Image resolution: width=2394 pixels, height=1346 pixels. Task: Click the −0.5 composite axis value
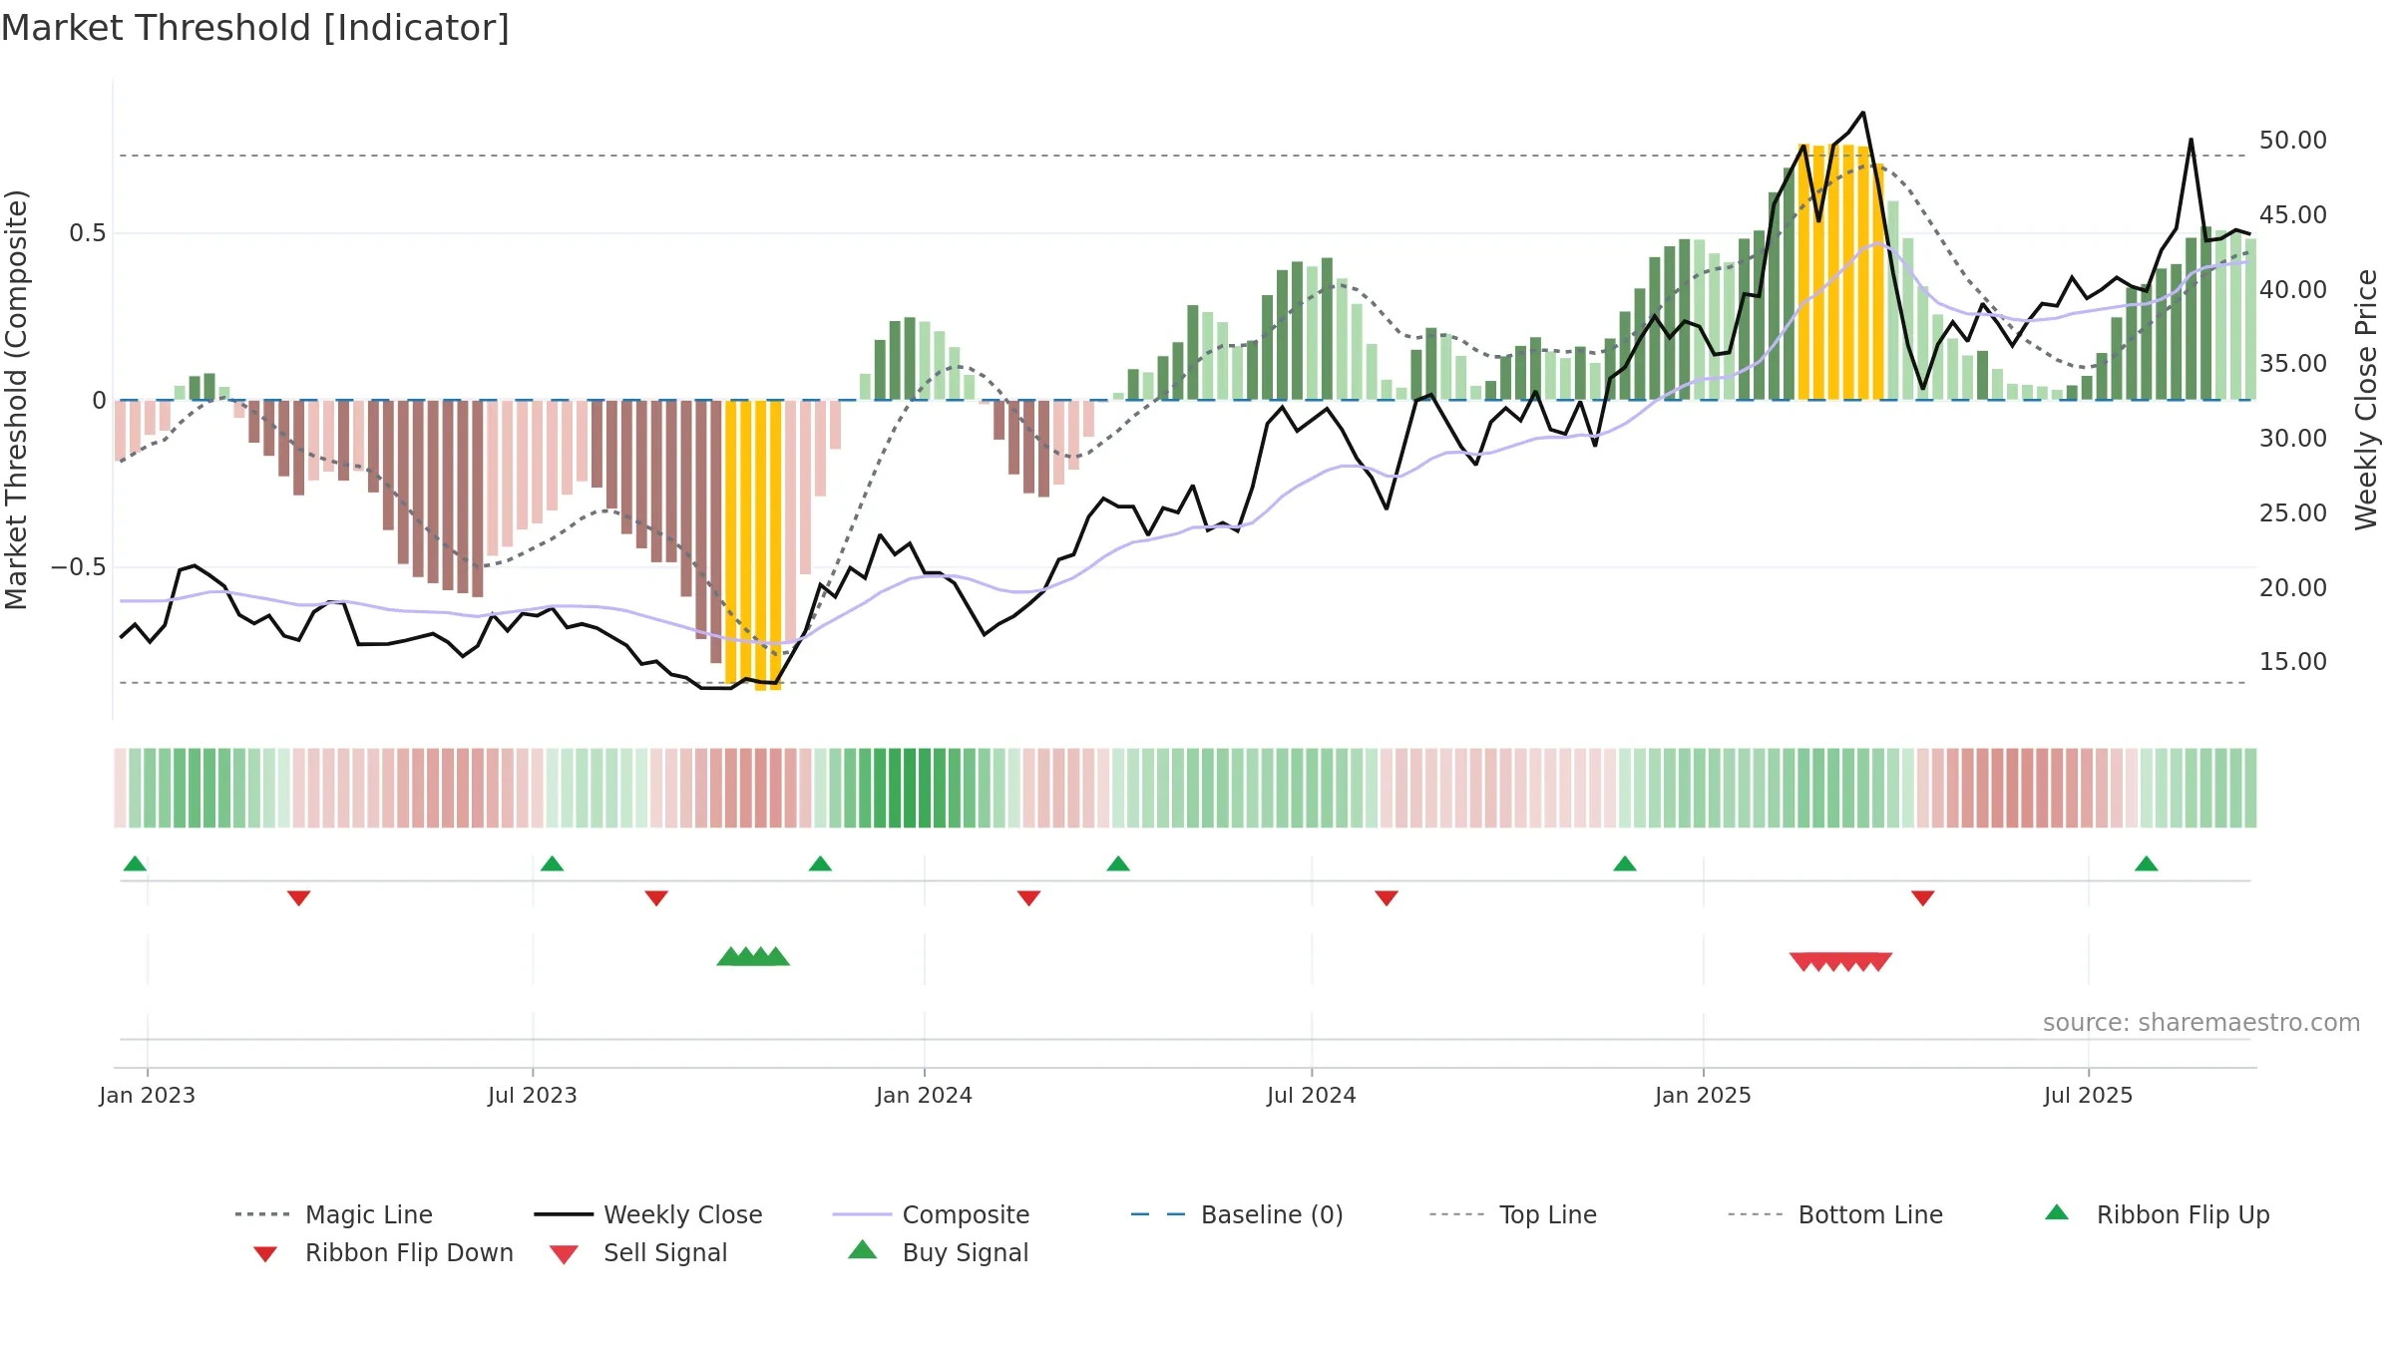(x=79, y=567)
